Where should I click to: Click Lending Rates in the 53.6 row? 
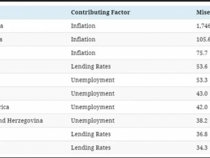click(91, 67)
